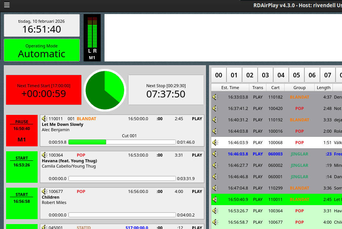Click speaker icon on Children cart 100677
The height and width of the screenshot is (229, 342).
[x=44, y=191]
